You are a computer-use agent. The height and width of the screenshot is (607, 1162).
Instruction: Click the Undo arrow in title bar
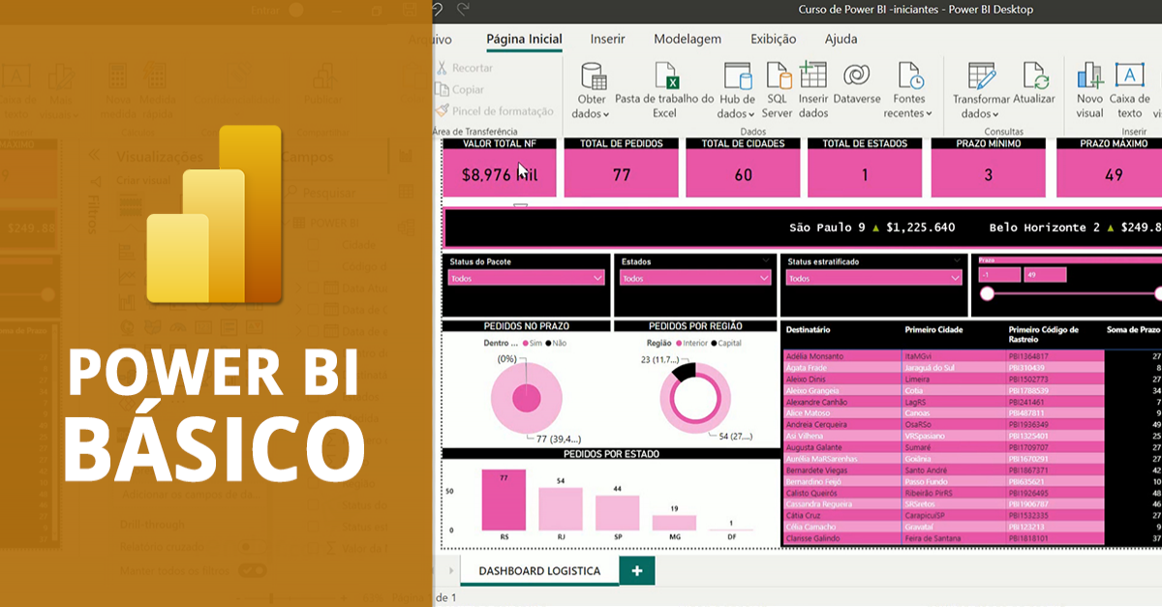[438, 9]
